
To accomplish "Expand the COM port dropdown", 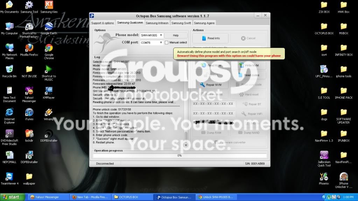I will coord(161,43).
